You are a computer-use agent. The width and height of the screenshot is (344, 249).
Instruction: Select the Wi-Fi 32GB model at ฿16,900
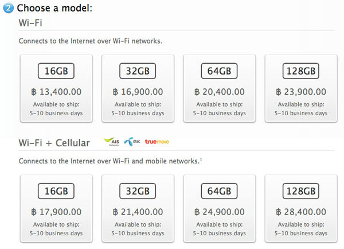coord(138,88)
